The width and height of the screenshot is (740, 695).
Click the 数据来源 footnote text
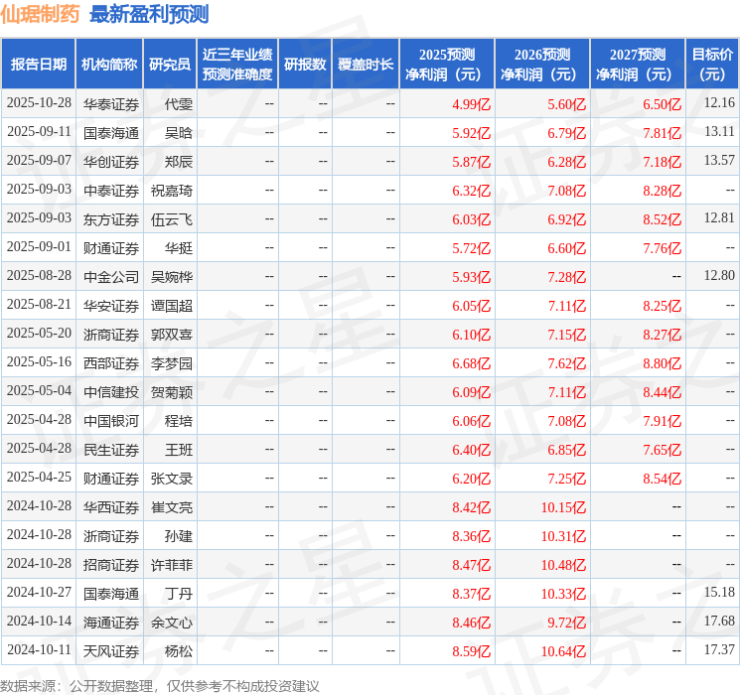click(160, 685)
